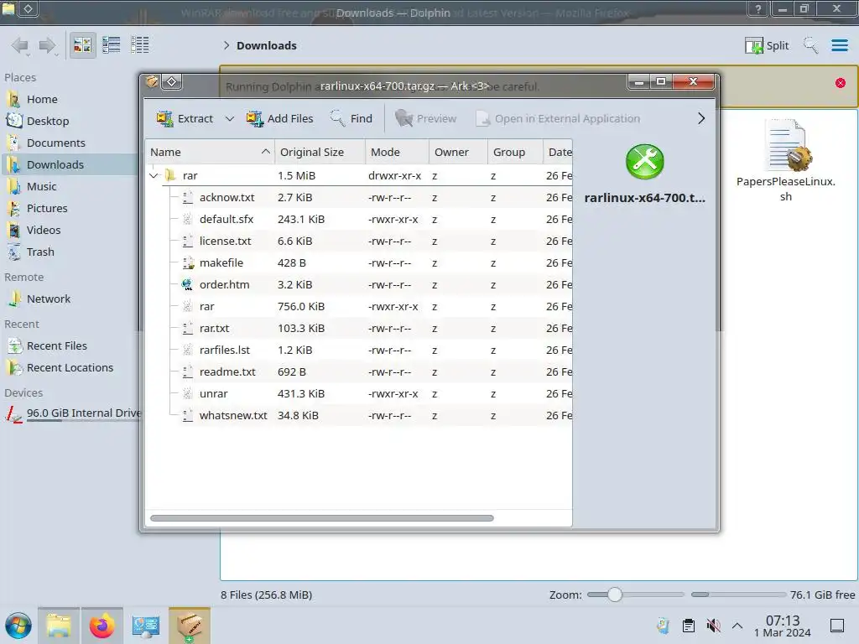This screenshot has height=644, width=859.
Task: Sort by the Original Size column
Action: click(320, 152)
